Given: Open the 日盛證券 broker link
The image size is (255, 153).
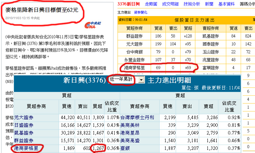Looking at the screenshot, I should pos(24,125).
